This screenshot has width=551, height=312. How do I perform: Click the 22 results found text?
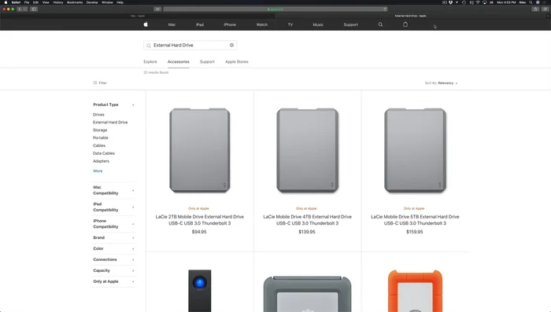pyautogui.click(x=156, y=72)
